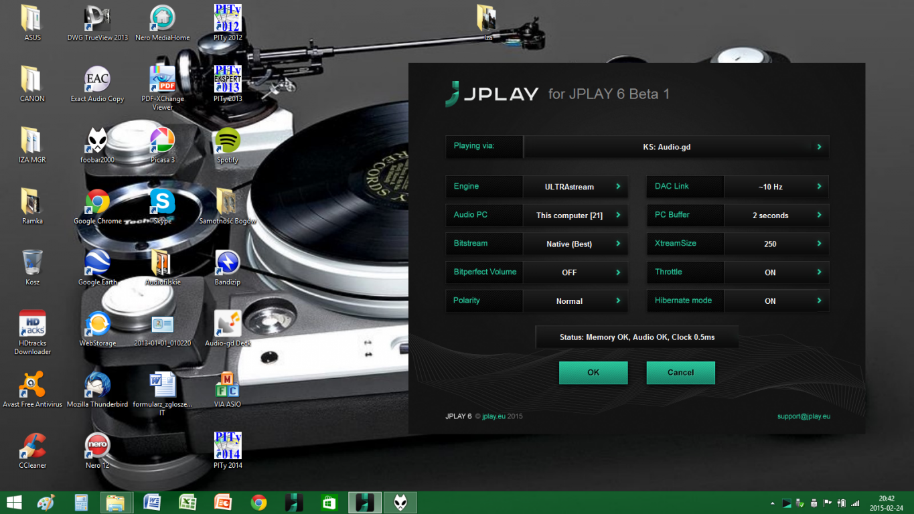The image size is (914, 514).
Task: Open the formularz_zglosze document icon
Action: pos(162,394)
